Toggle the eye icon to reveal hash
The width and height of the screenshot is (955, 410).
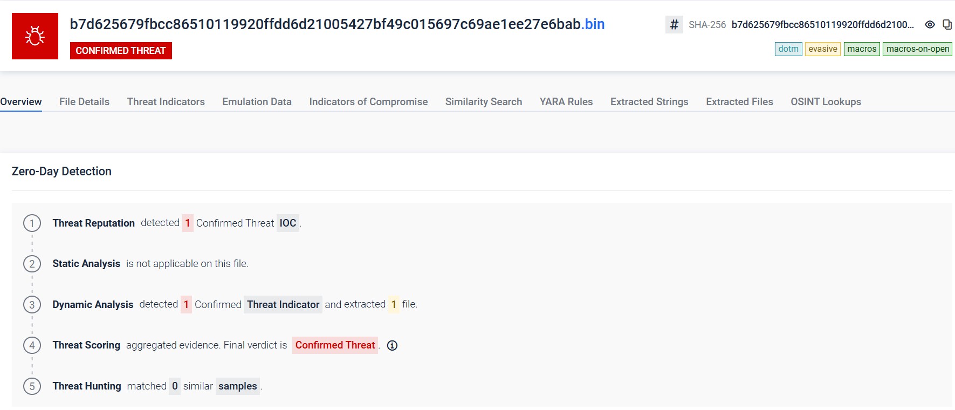930,24
